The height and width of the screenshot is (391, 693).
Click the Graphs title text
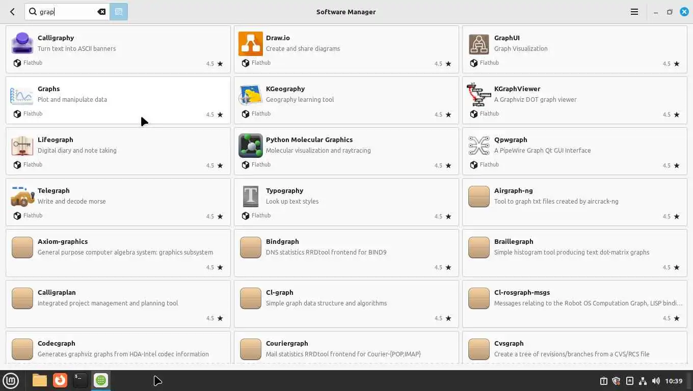click(48, 89)
